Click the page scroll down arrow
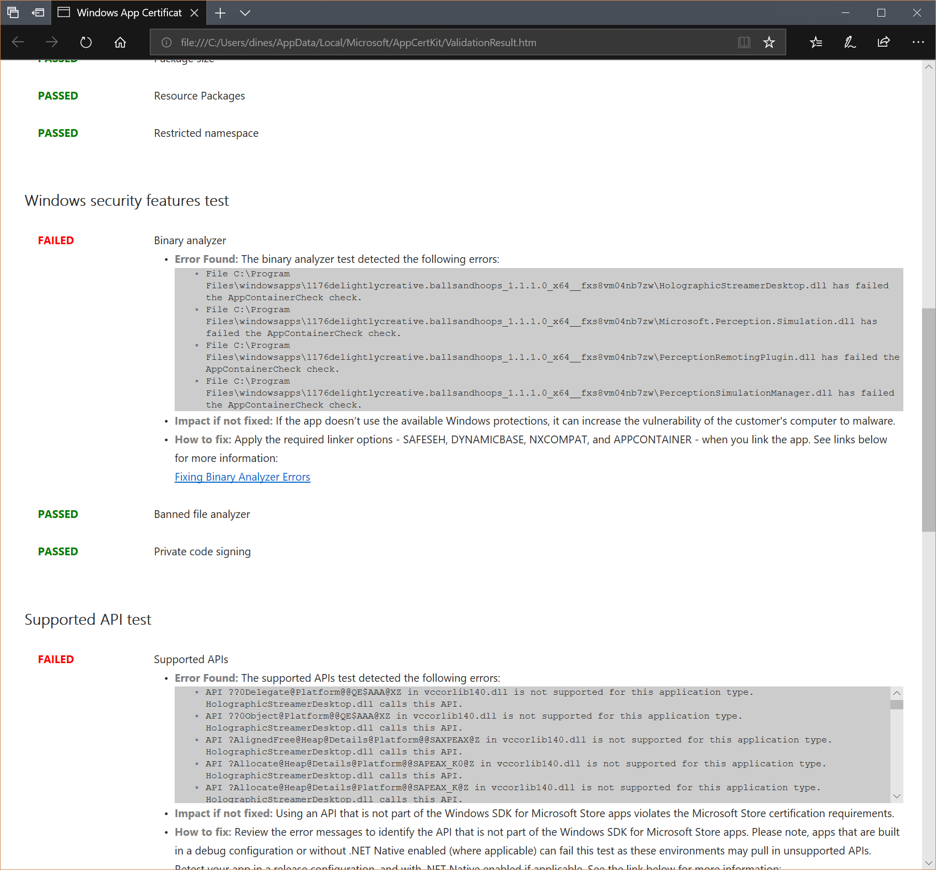The image size is (936, 870). tap(929, 863)
